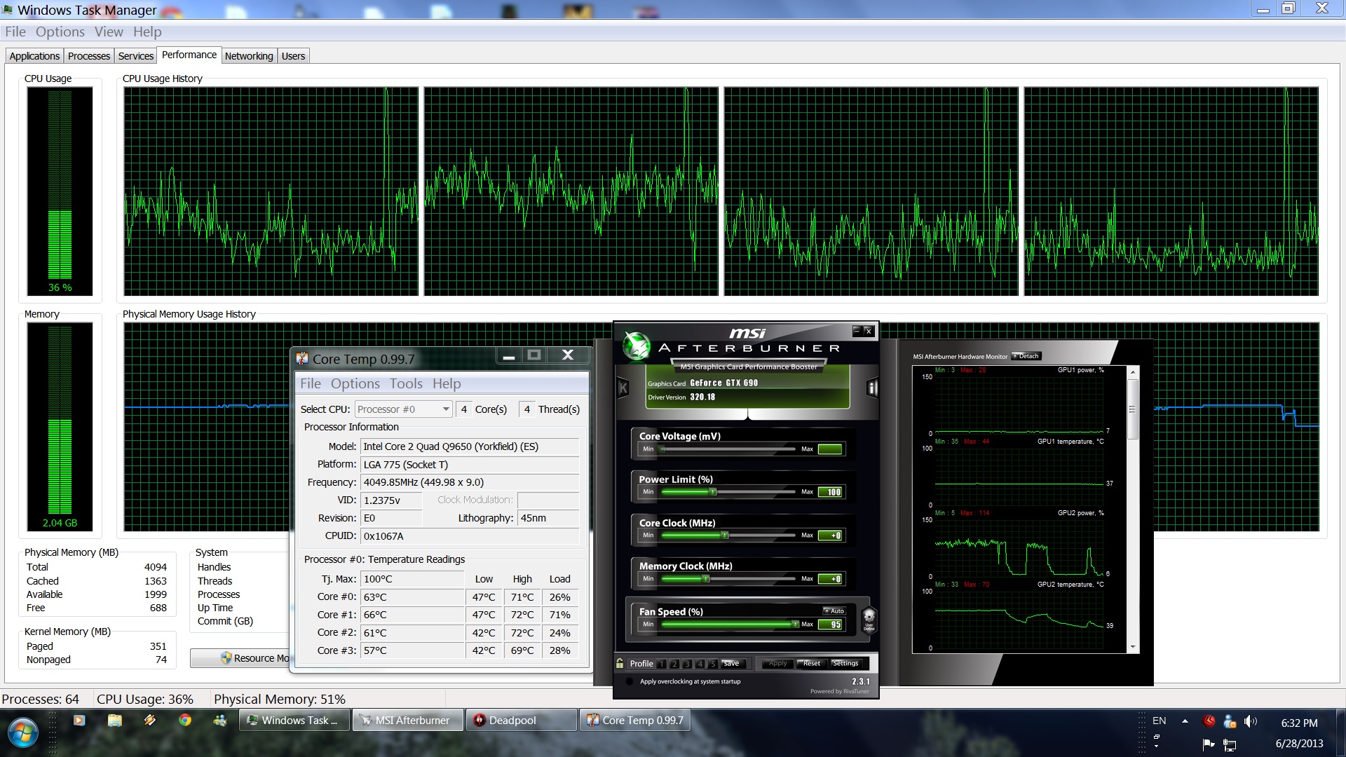Select profile slot 3 in Afterburner
This screenshot has height=757, width=1346.
[687, 664]
